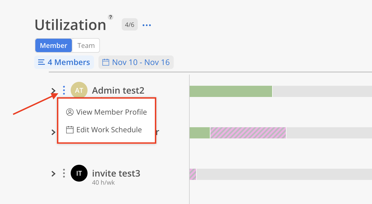Switch to Team view toggle

pyautogui.click(x=86, y=45)
